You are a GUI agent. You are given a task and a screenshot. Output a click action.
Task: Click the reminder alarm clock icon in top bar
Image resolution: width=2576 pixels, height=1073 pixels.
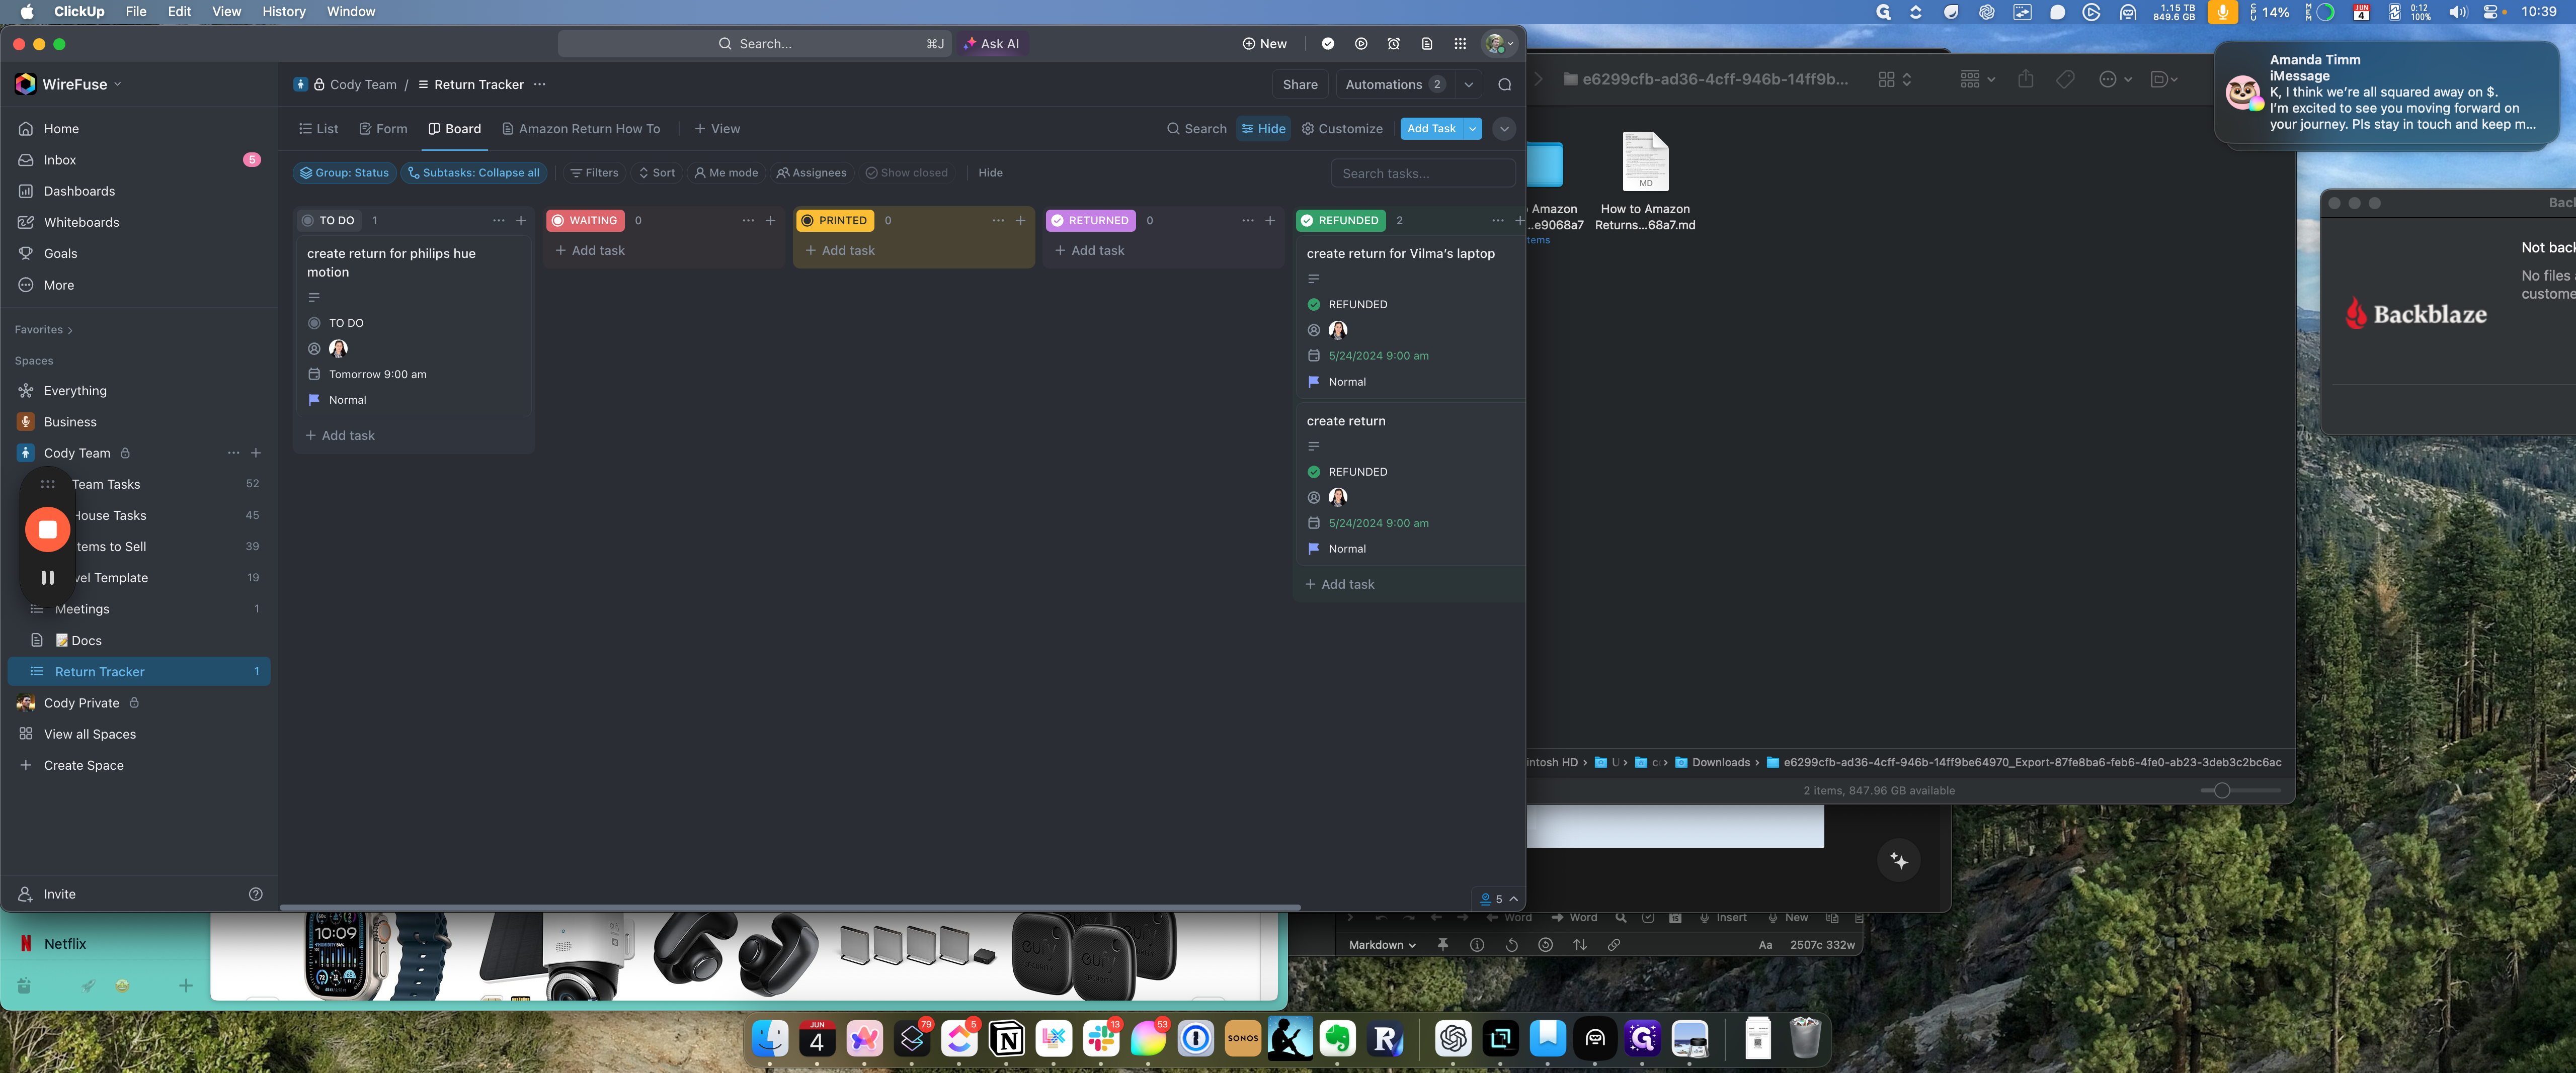[x=1393, y=44]
